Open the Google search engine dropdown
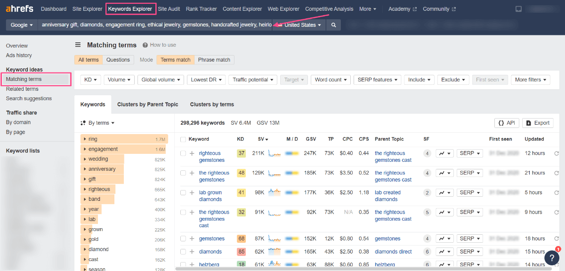This screenshot has height=271, width=565. click(22, 25)
